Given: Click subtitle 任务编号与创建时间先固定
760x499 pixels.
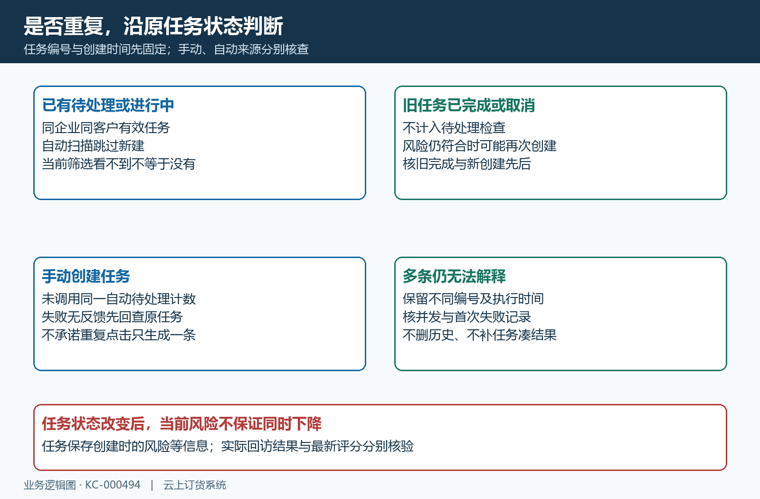Looking at the screenshot, I should pyautogui.click(x=95, y=49).
